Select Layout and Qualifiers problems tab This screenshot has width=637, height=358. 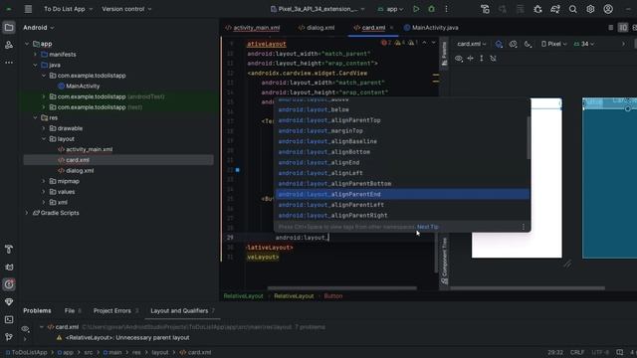(182, 310)
